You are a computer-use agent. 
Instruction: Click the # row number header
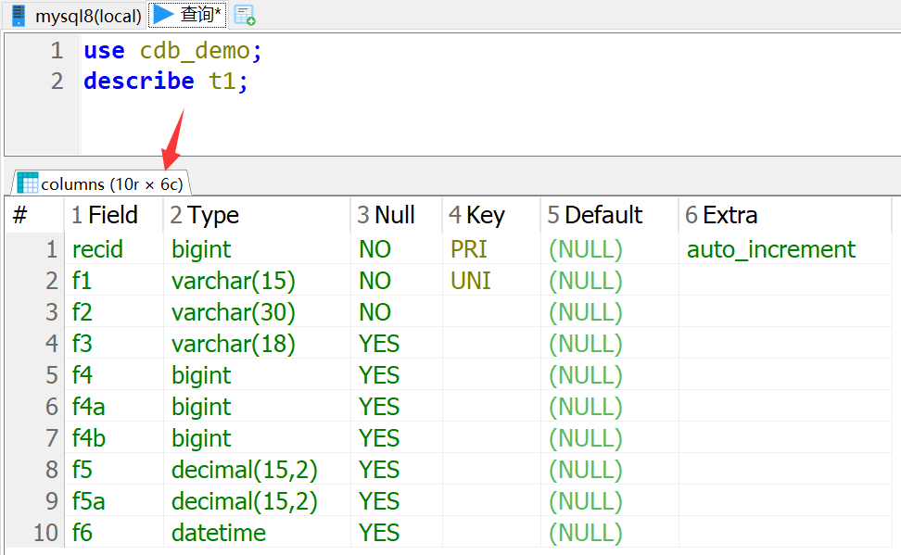[x=20, y=215]
